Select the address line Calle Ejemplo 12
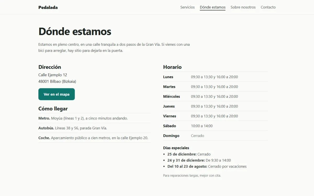Image resolution: width=314 pixels, height=196 pixels. coord(53,75)
